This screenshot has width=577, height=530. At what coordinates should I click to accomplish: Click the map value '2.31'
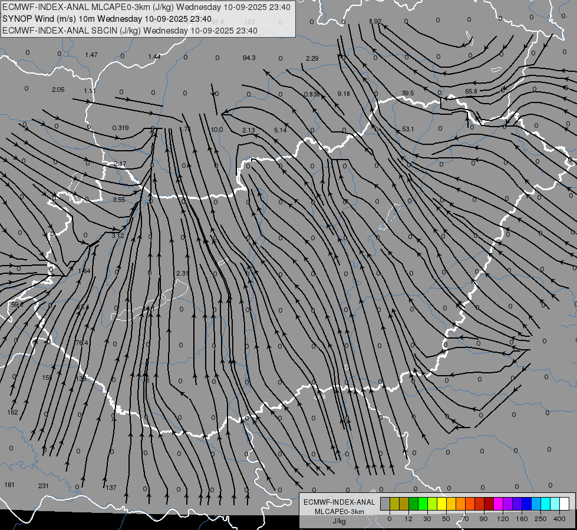[x=182, y=273]
